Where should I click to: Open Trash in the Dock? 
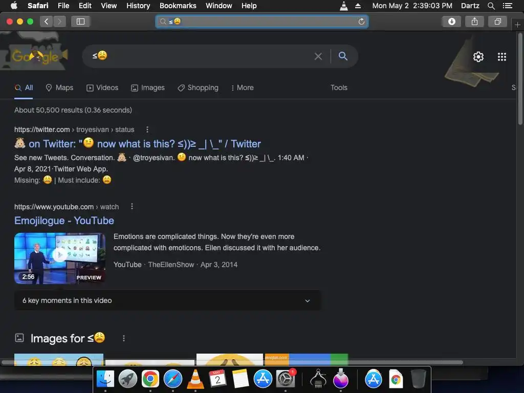418,379
